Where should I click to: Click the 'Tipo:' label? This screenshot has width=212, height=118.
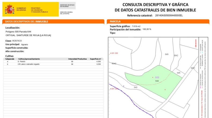(x=113, y=33)
